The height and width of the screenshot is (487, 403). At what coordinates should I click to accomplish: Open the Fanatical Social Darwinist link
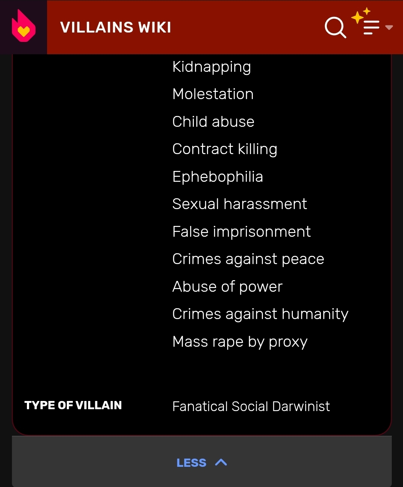251,407
